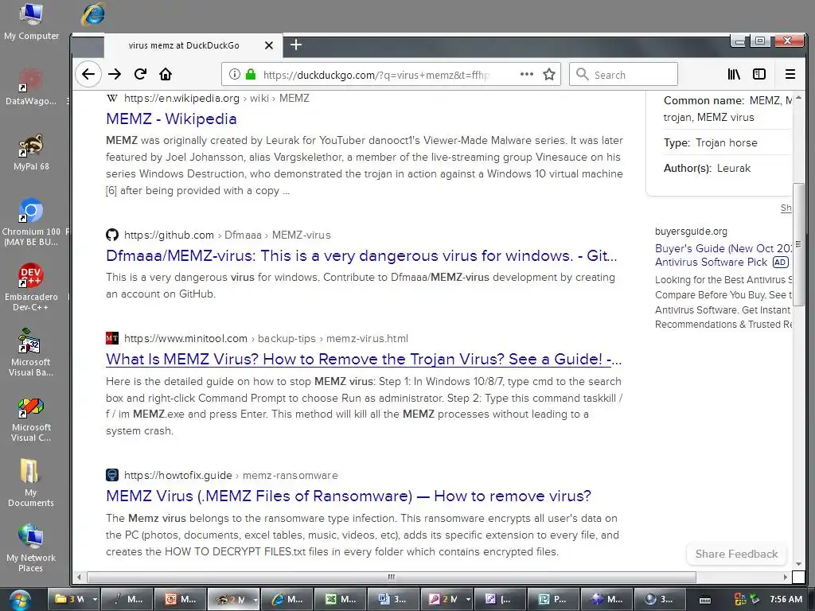Expand the folder group taskbar dropdown arrow

(94, 599)
